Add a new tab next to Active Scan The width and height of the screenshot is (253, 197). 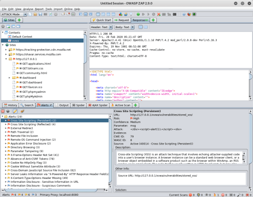coord(135,105)
